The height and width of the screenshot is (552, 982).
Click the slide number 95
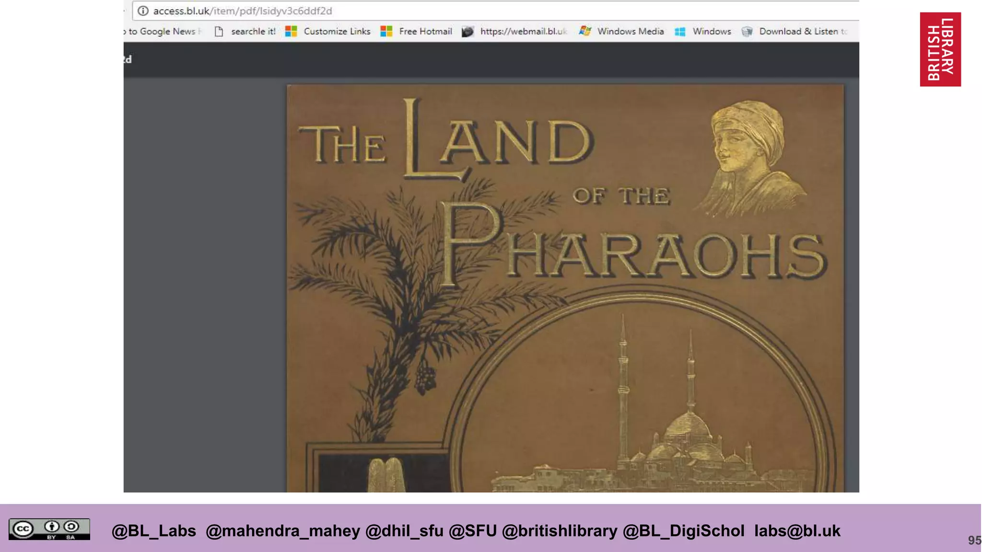click(x=974, y=540)
